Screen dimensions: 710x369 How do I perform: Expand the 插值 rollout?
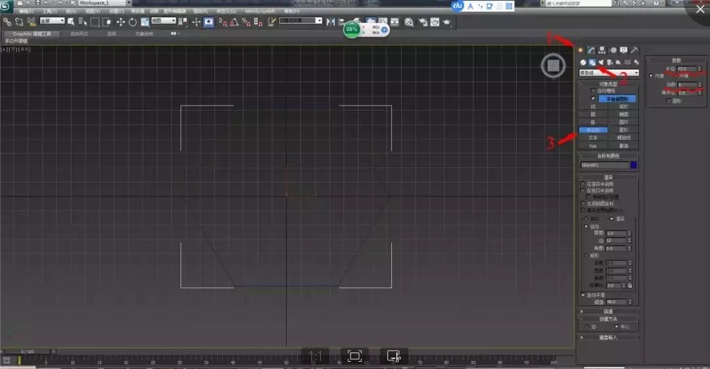coord(609,311)
